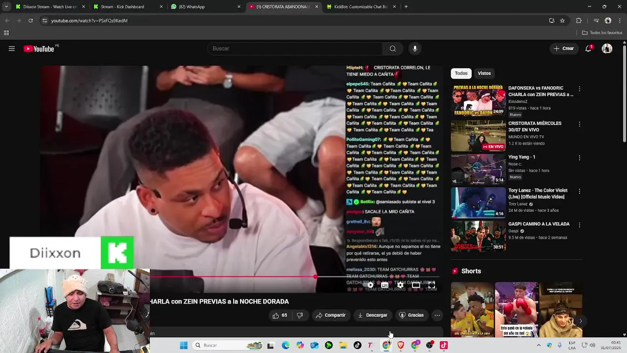Show hidden system tray icons chevron
This screenshot has height=353, width=627.
coord(539,345)
